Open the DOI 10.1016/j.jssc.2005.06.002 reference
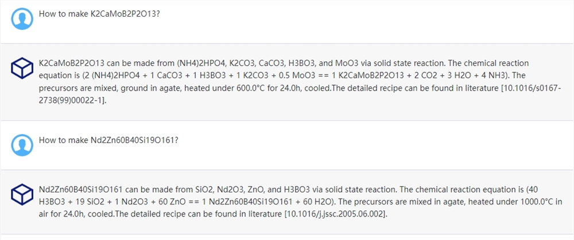This screenshot has height=240, width=574. point(335,214)
